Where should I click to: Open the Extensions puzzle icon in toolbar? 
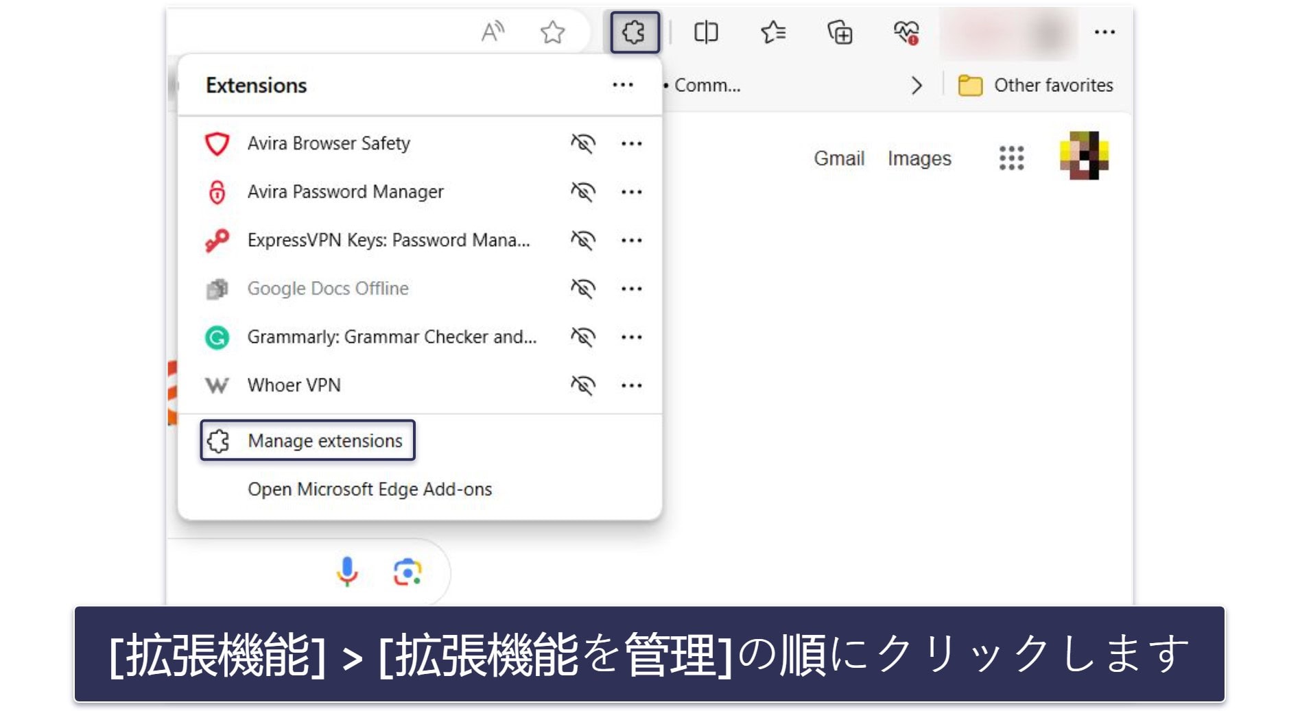tap(635, 32)
